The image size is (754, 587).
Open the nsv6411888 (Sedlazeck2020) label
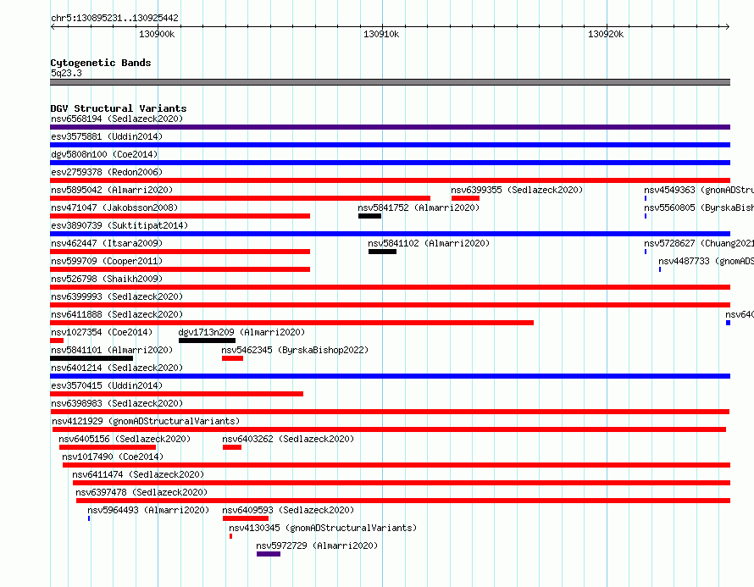coord(117,314)
